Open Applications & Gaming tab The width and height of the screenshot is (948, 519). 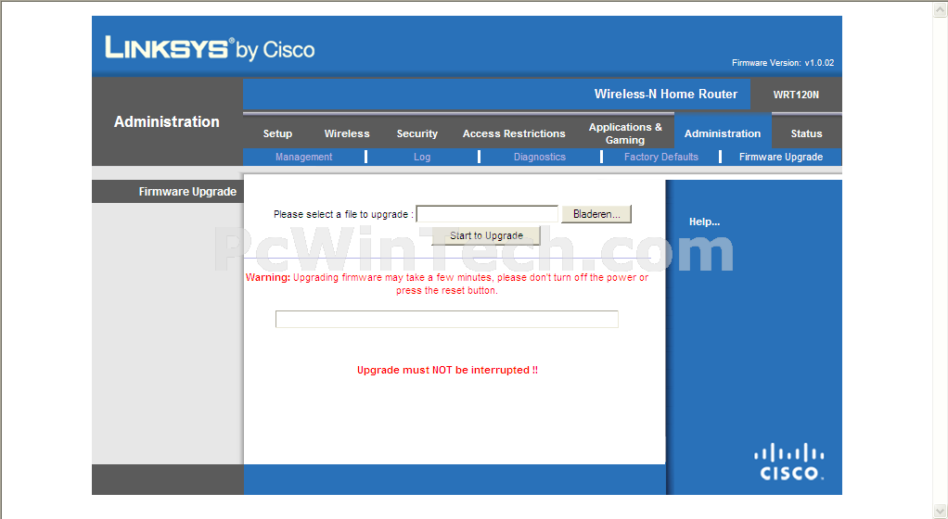coord(625,133)
